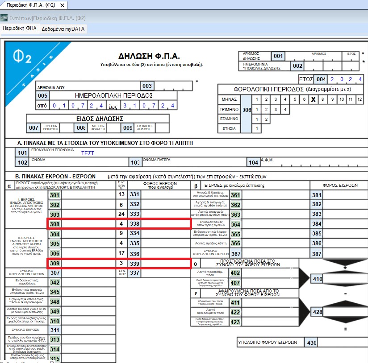Click the tax field for code 339
This screenshot has width=368, height=363.
[166, 264]
